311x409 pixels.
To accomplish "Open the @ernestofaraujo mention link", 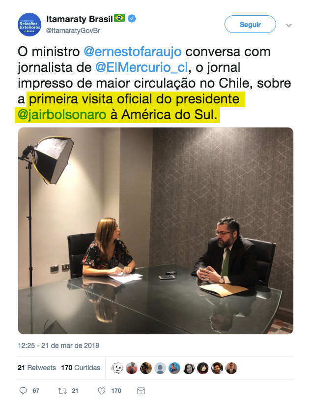I will [133, 52].
